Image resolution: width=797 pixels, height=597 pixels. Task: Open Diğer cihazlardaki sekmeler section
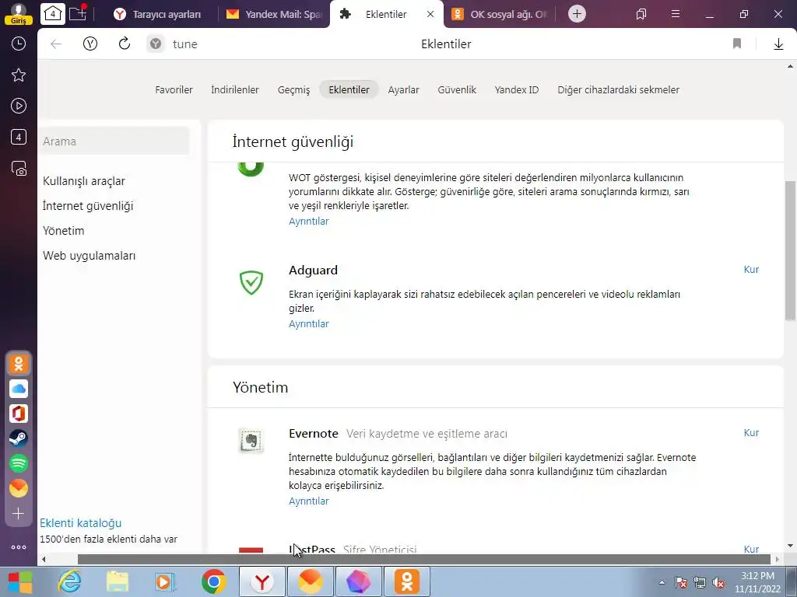[618, 90]
